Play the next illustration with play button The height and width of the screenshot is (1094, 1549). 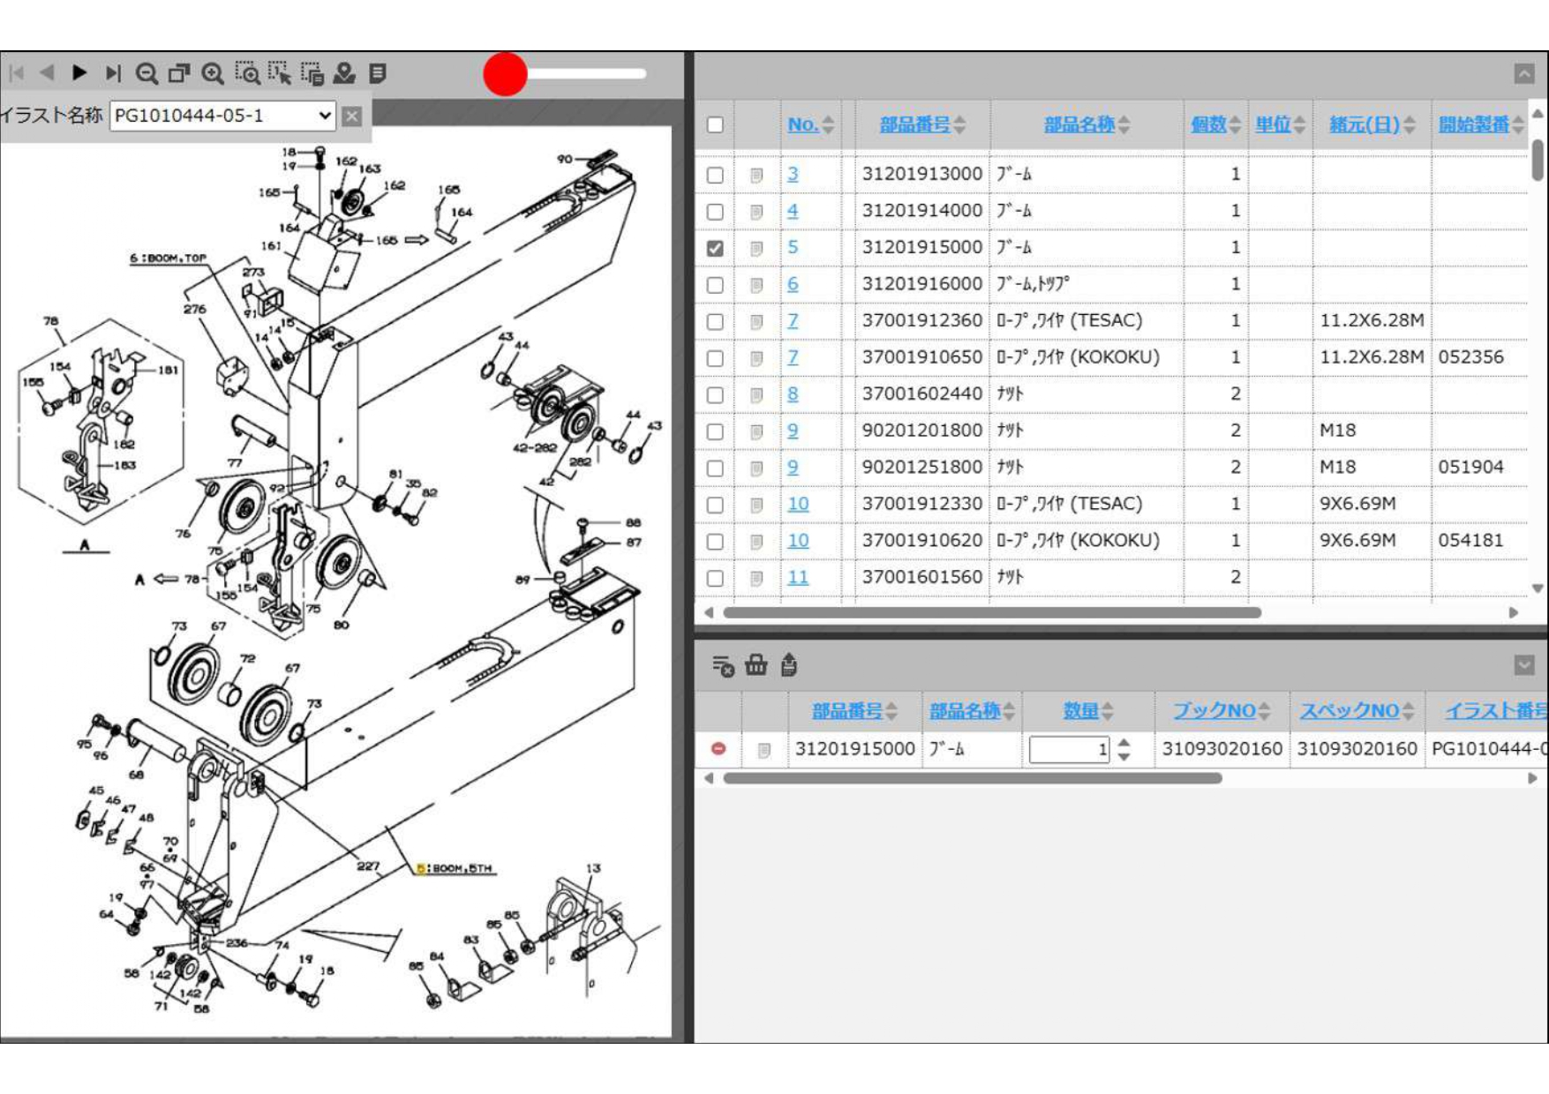tap(79, 72)
